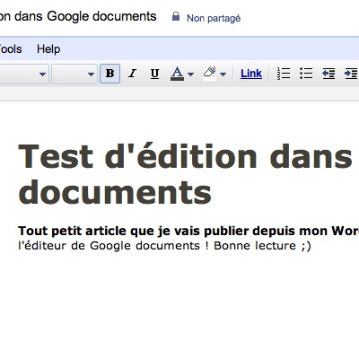Decrease indent of paragraph
The height and width of the screenshot is (359, 359).
click(328, 74)
